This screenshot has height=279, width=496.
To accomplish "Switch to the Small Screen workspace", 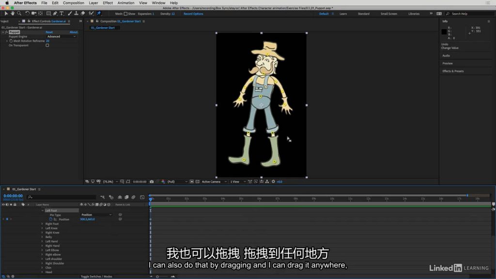I will click(x=389, y=14).
